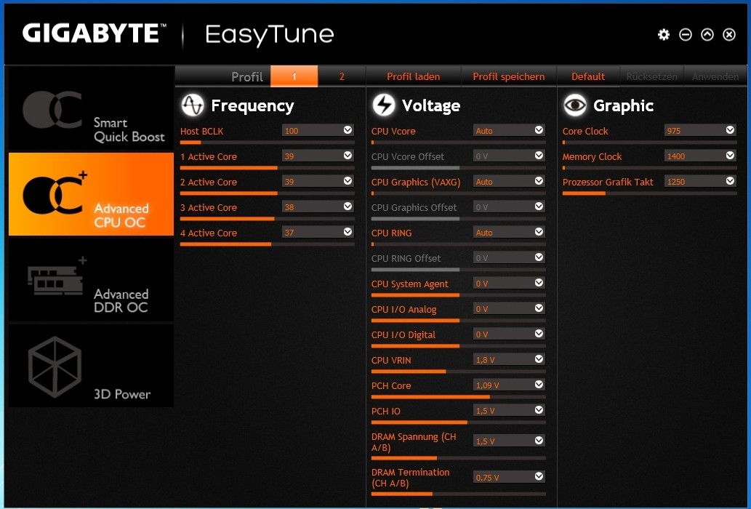The image size is (751, 509).
Task: Click the 4 Active Core slider
Action: pyautogui.click(x=268, y=244)
